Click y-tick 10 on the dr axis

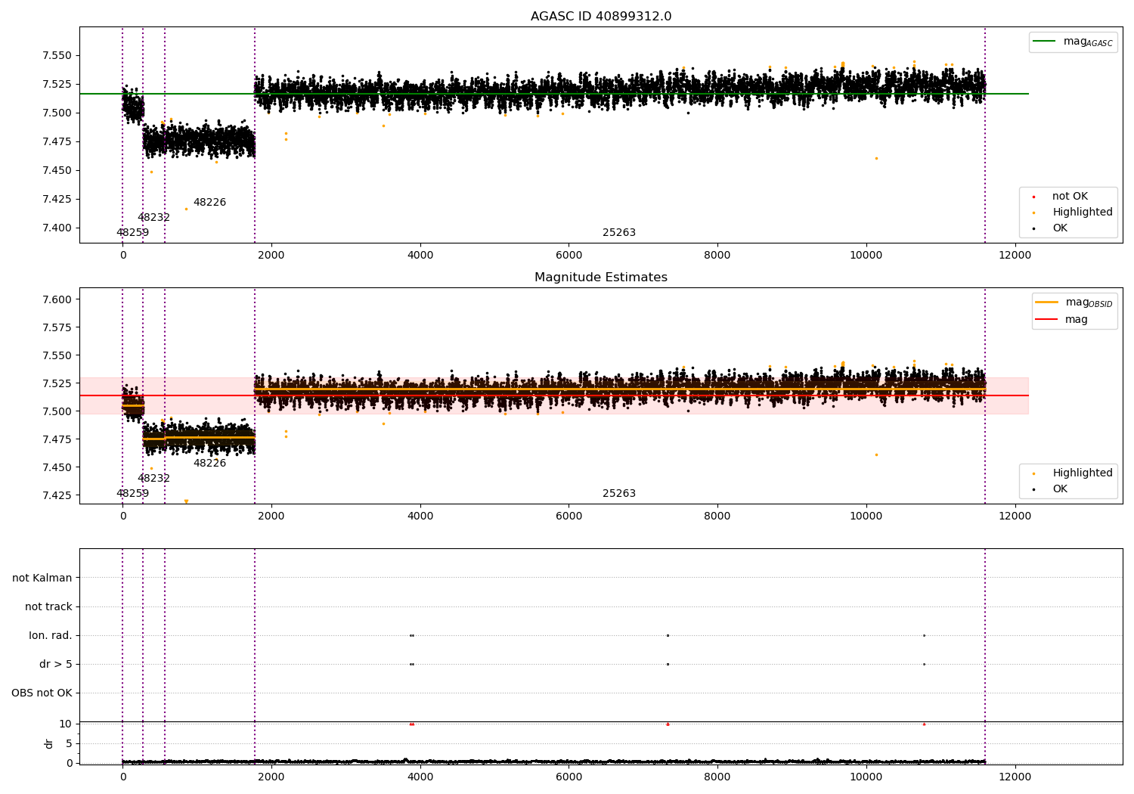tap(66, 724)
